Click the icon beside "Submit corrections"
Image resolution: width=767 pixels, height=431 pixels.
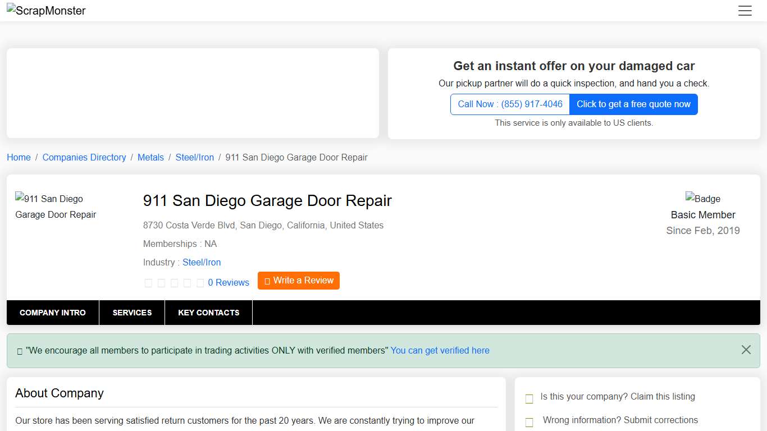[x=528, y=421]
